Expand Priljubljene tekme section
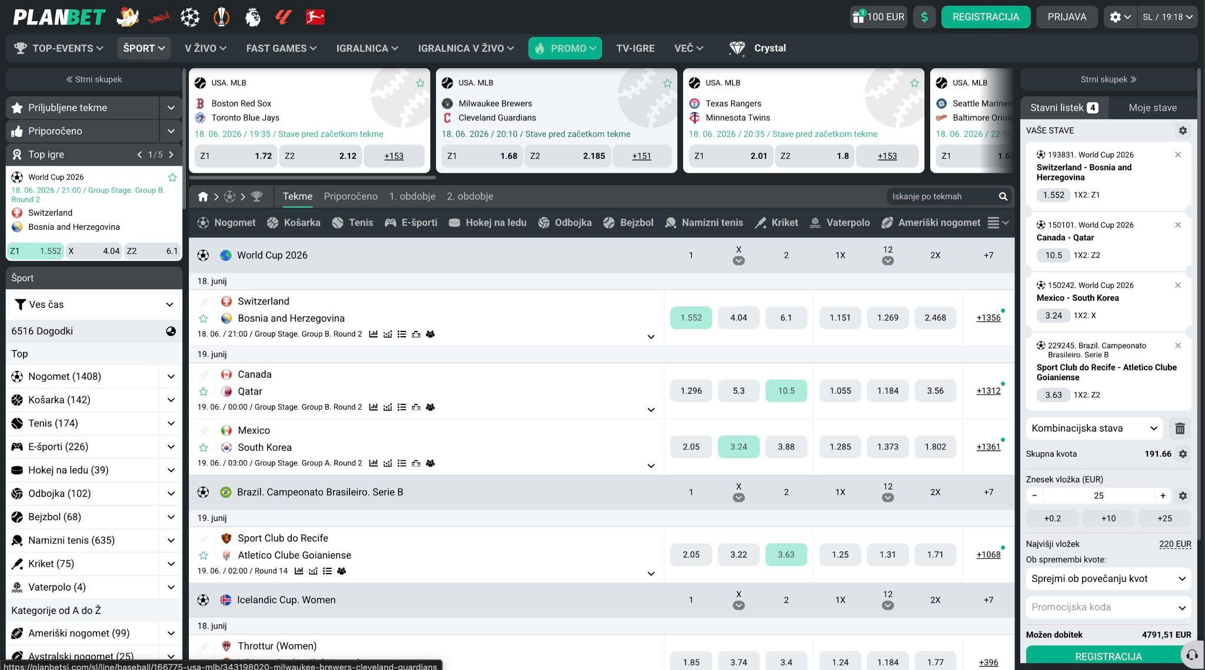 click(x=171, y=108)
